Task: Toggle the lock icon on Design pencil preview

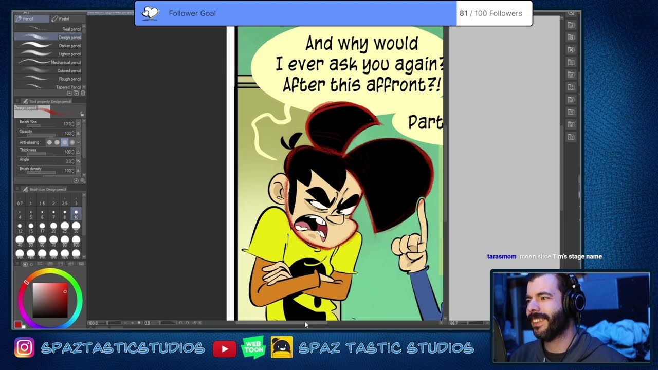Action: (82, 114)
